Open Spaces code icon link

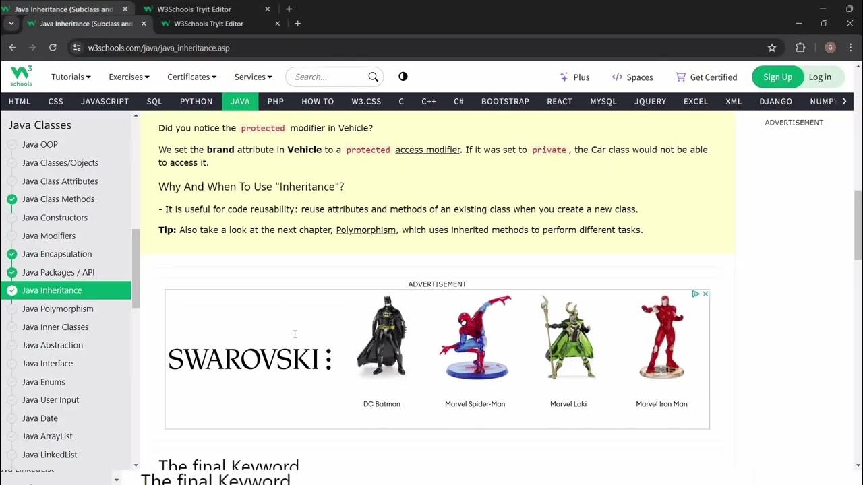(632, 77)
